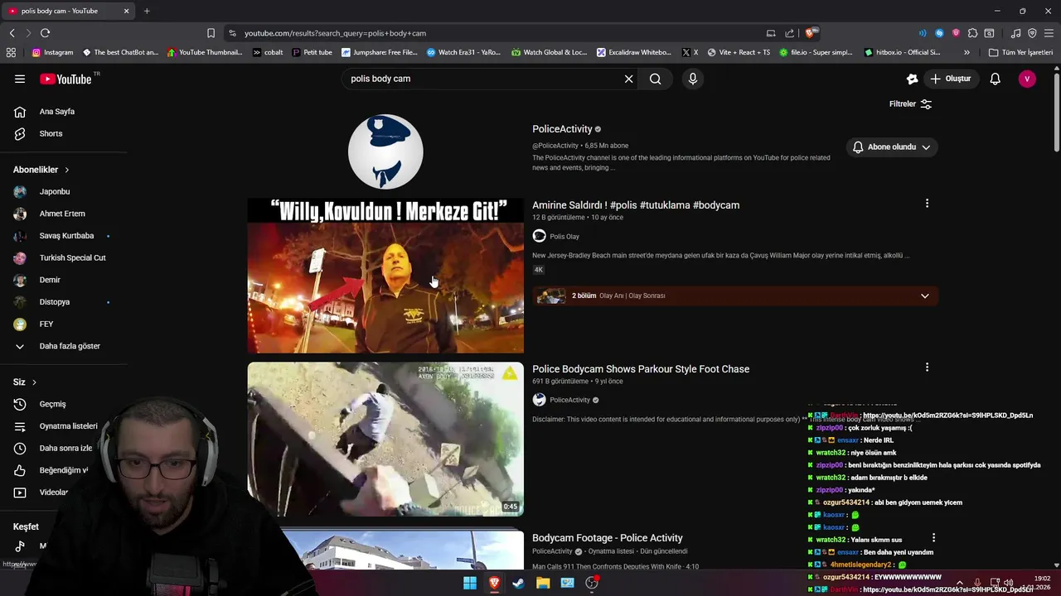Click the Brave shields lion icon

811,33
